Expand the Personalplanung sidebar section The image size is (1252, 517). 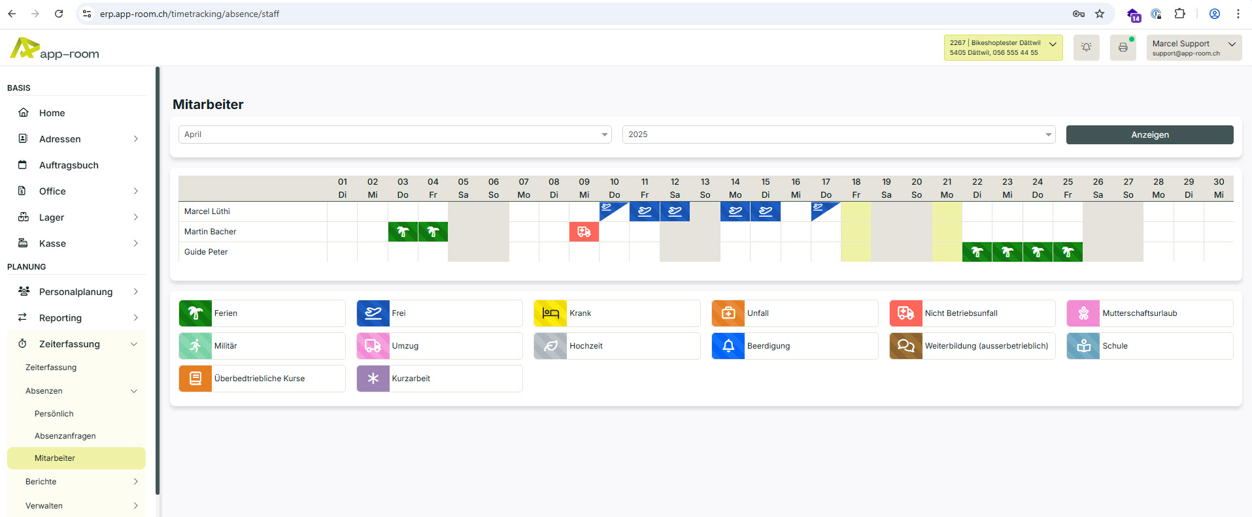coord(76,292)
